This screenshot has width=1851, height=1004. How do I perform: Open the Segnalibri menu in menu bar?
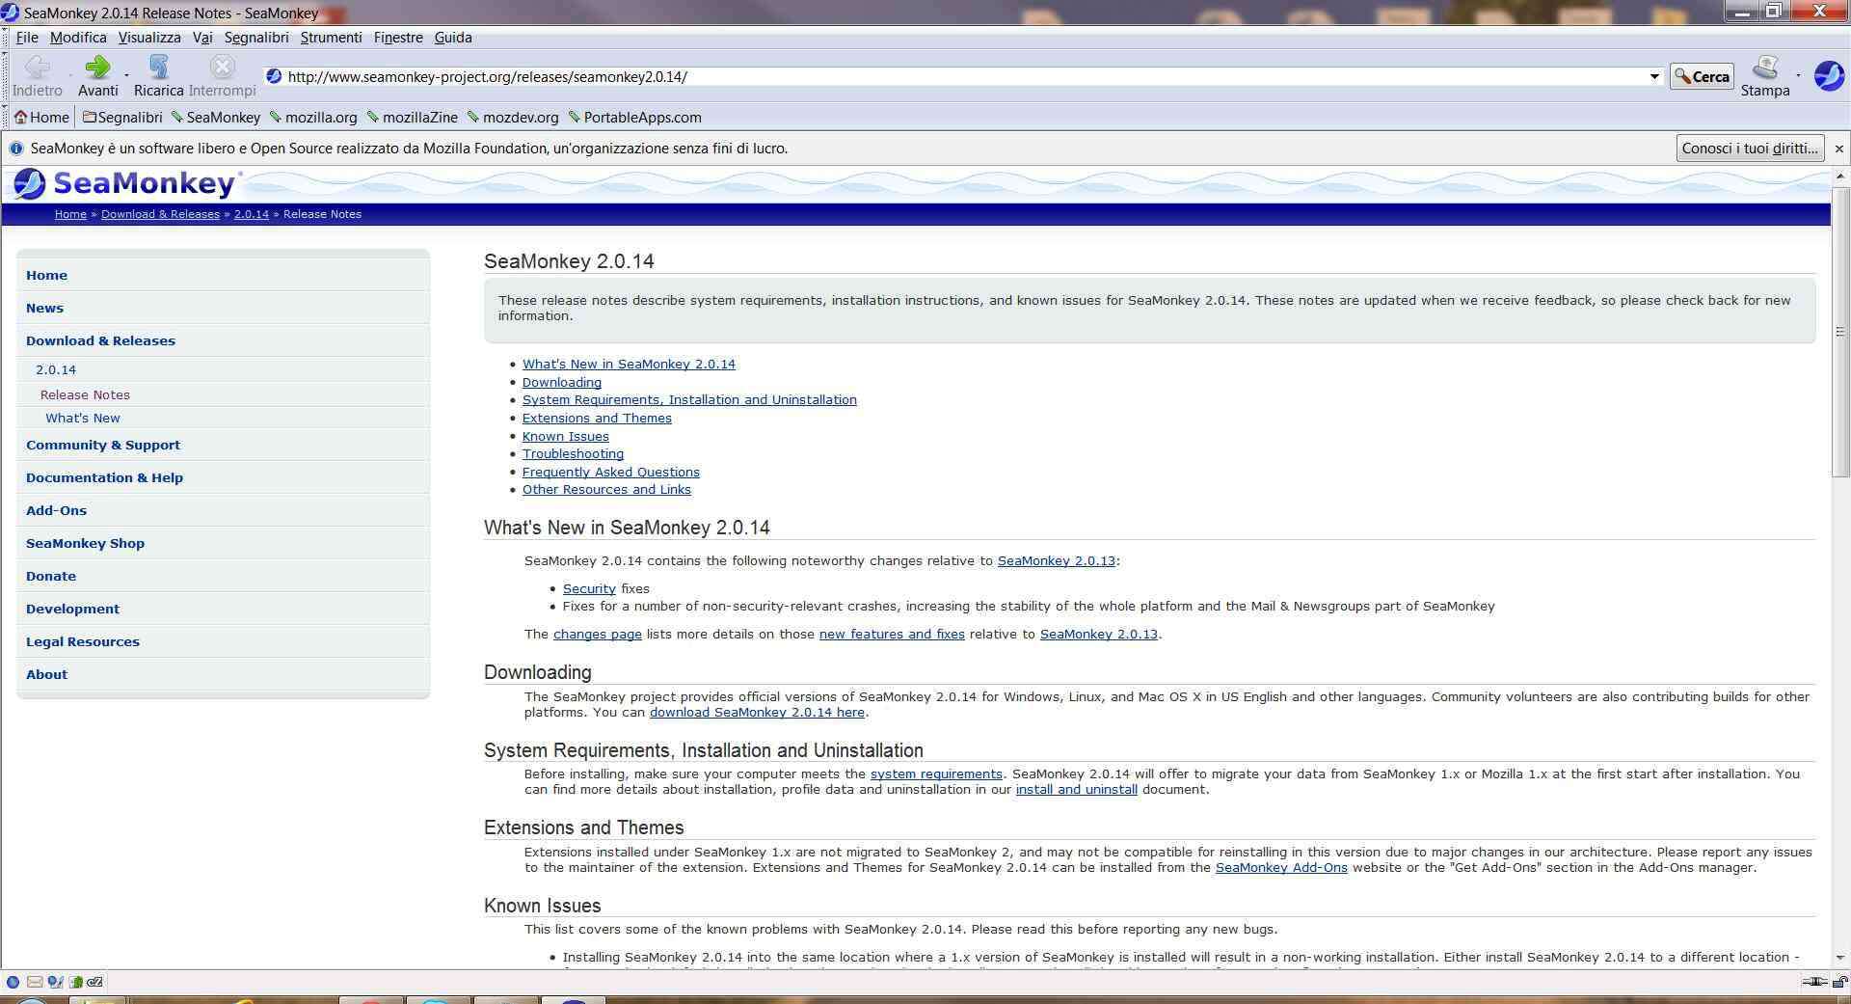pos(256,38)
